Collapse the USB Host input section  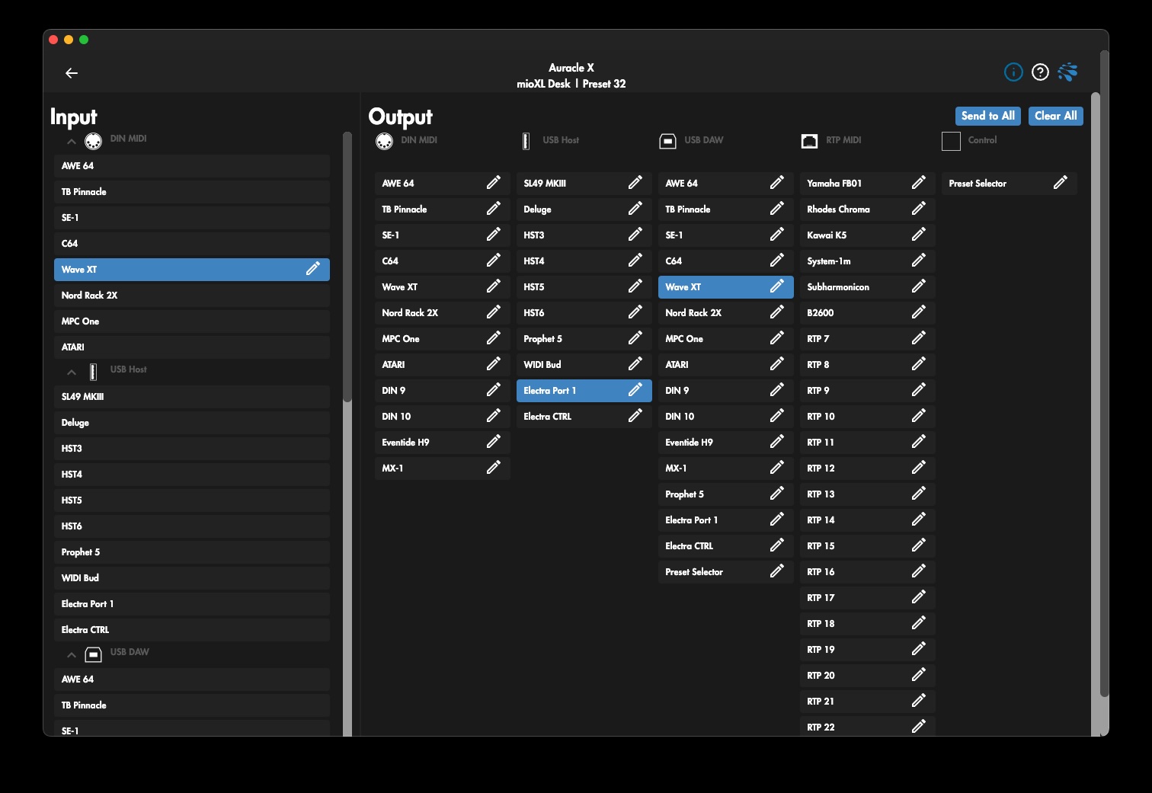[72, 373]
